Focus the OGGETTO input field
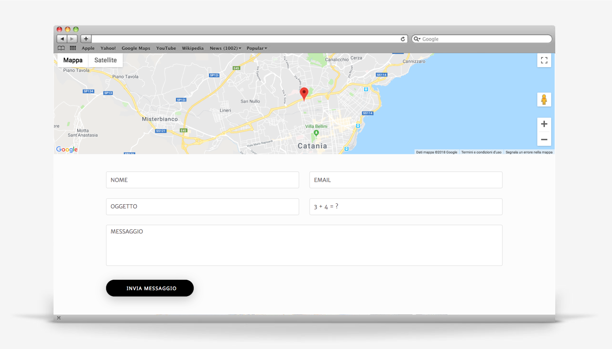This screenshot has width=612, height=349. tap(202, 207)
